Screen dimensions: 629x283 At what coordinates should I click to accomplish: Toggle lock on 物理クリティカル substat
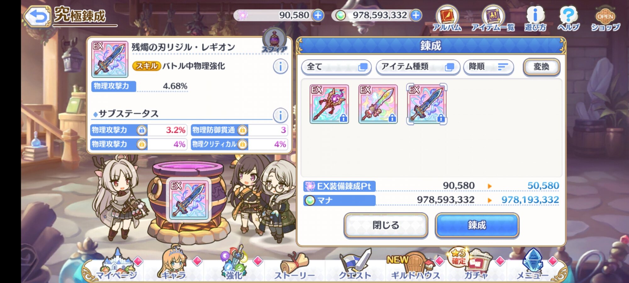click(x=242, y=144)
